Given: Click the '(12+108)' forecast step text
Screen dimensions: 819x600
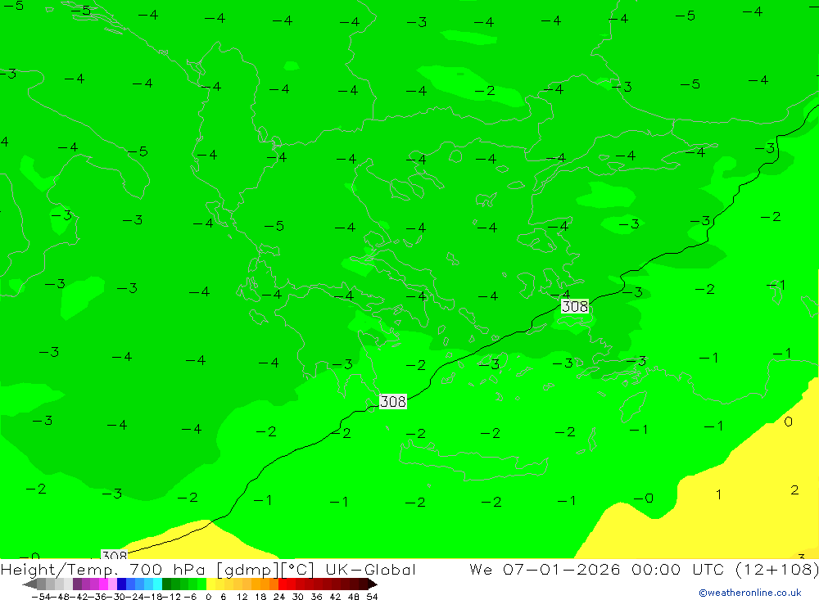Looking at the screenshot, I should click(776, 570).
